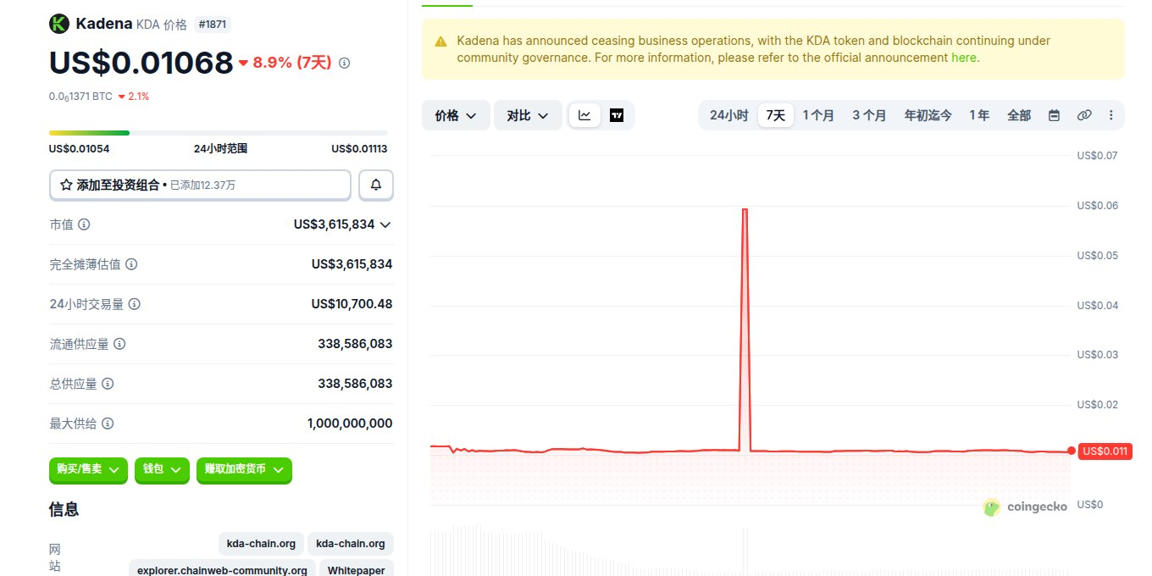Open info icon beside 市值
Screen dimensions: 1152x576
[x=84, y=224]
